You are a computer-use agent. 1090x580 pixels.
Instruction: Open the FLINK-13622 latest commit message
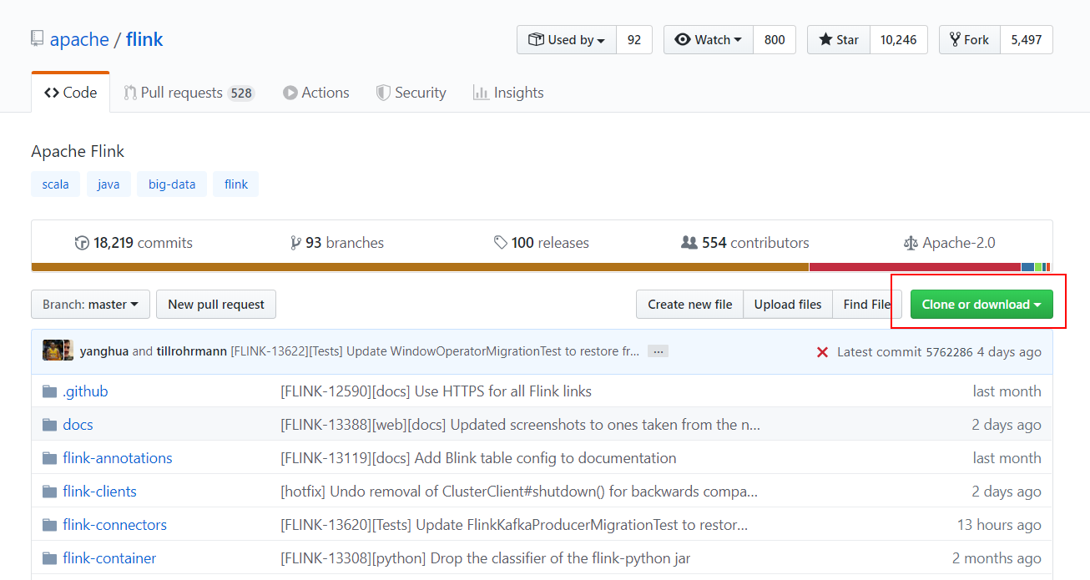[435, 351]
